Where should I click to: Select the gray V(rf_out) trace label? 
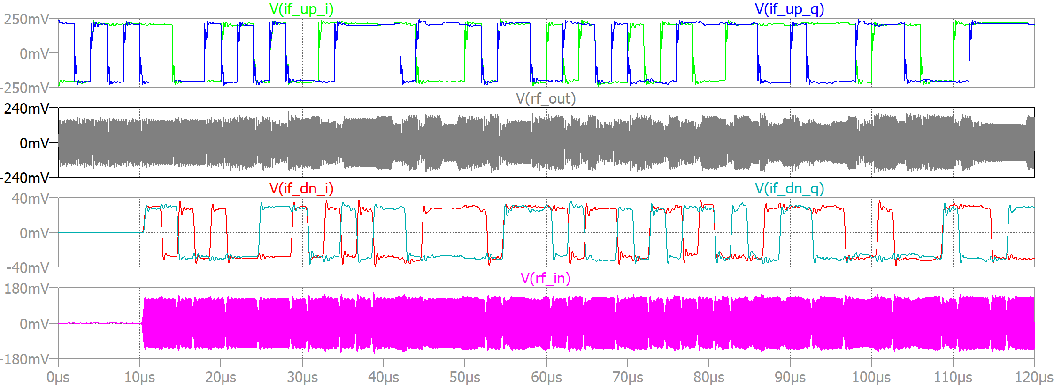[546, 98]
